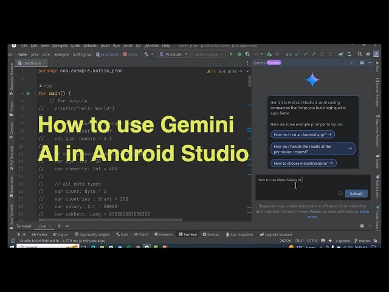The height and width of the screenshot is (292, 389).
Task: Open the CRLF line separator selector
Action: (298, 241)
